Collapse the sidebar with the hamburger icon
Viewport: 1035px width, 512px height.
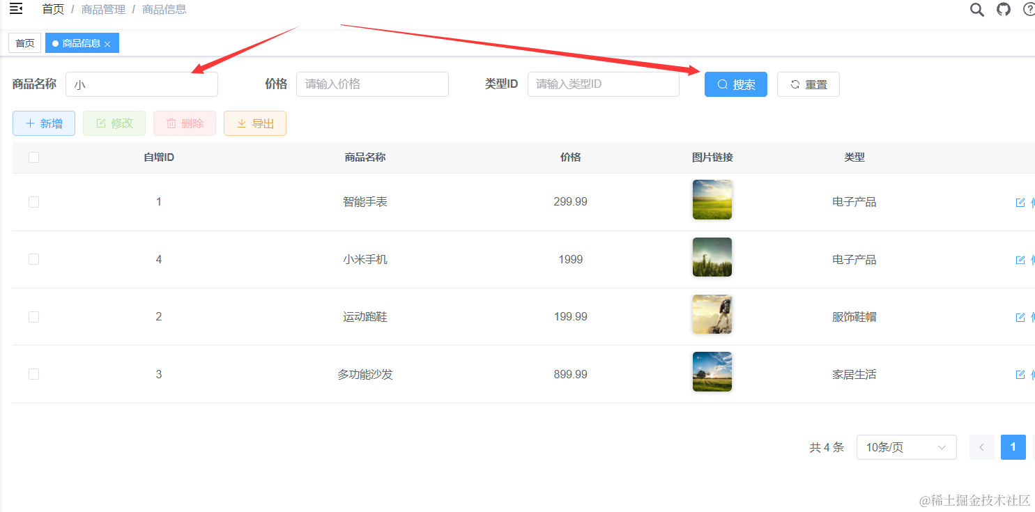16,9
